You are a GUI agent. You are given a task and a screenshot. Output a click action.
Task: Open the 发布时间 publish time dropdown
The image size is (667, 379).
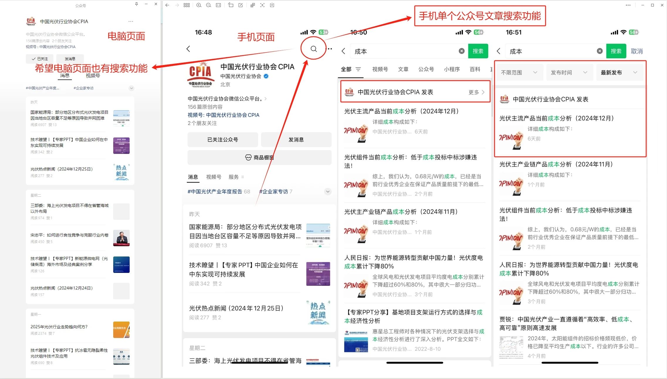[569, 72]
